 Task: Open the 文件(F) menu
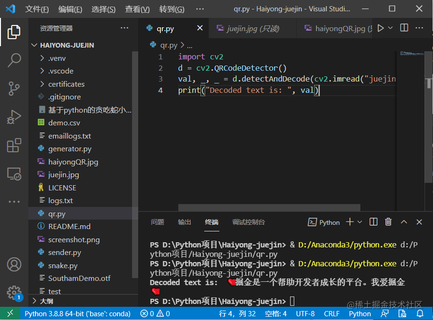pyautogui.click(x=37, y=9)
